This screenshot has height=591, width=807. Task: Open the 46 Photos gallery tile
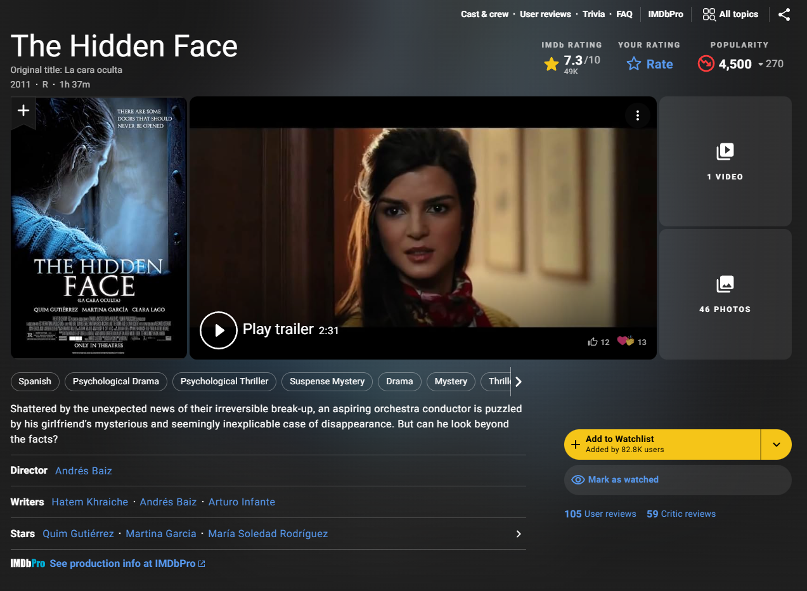coord(725,294)
